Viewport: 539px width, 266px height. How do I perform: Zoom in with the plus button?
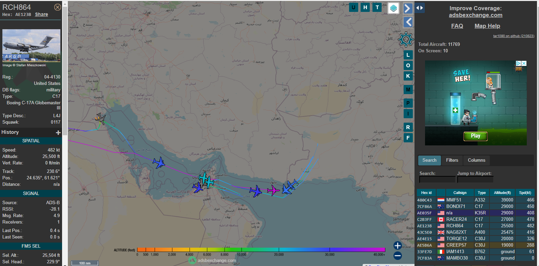398,246
